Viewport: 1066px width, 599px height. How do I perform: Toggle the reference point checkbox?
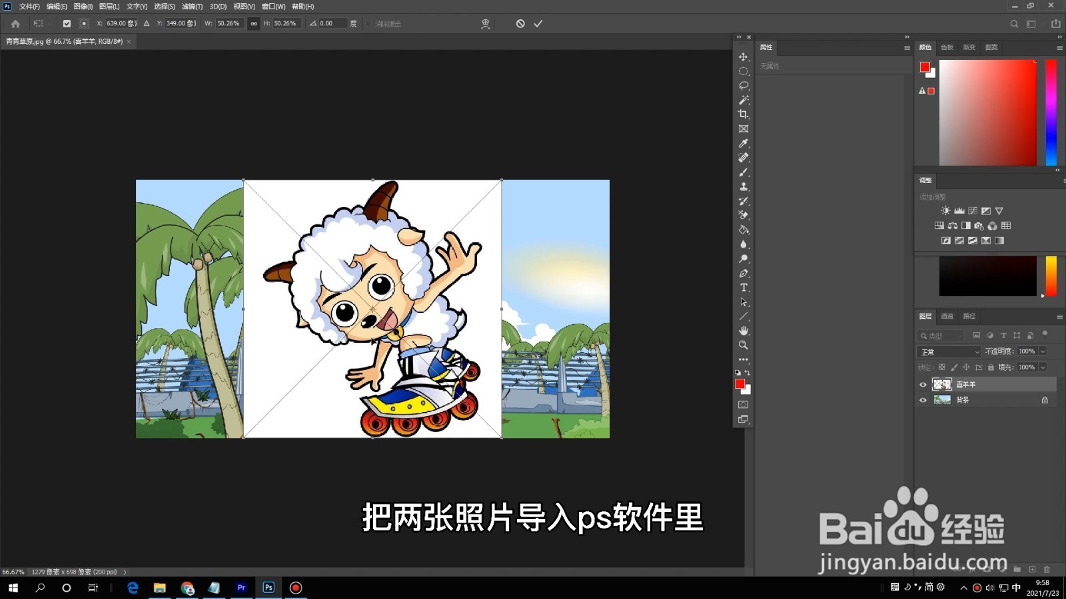coord(67,23)
